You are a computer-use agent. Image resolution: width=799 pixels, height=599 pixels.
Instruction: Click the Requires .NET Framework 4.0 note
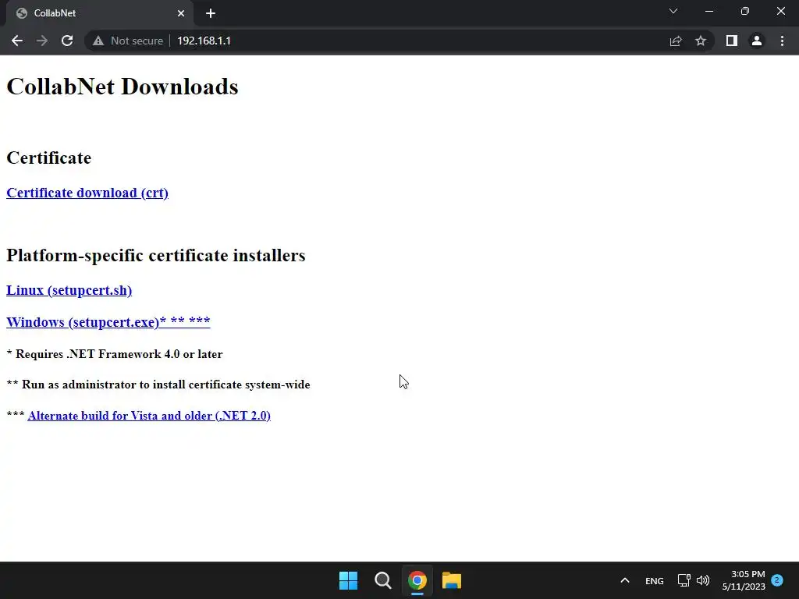(115, 354)
